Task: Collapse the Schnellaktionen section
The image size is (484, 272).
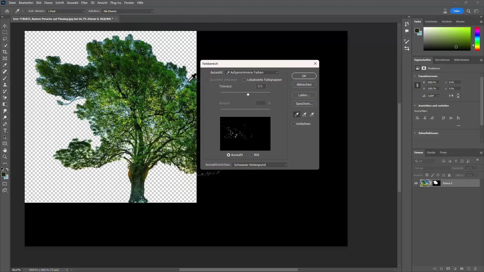Action: click(x=415, y=133)
